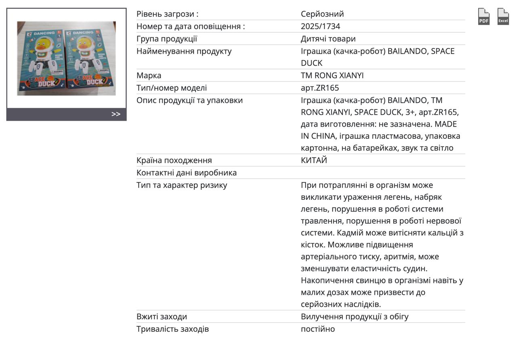The image size is (517, 339).
Task: Click the "Вилучення продукції з обігу" measure
Action: 355,317
